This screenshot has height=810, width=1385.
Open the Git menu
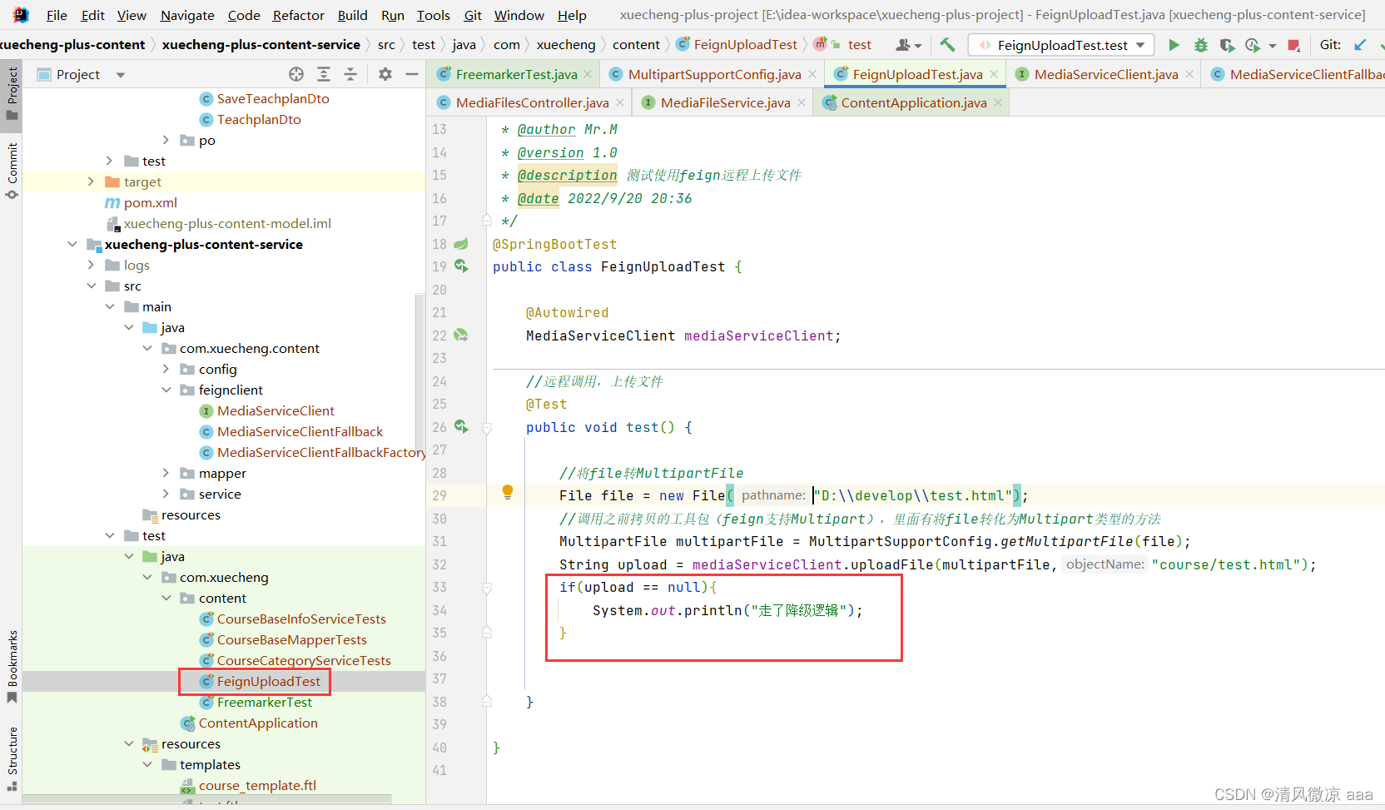point(473,15)
